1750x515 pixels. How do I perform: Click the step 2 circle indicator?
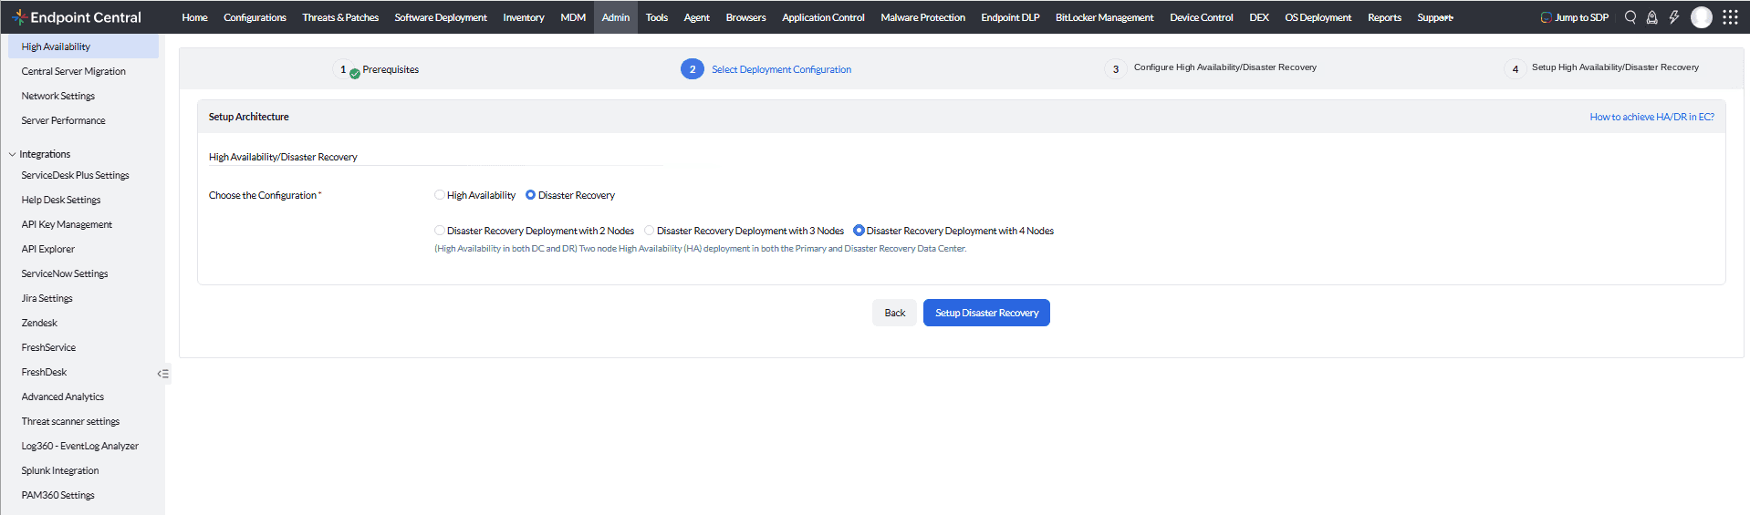(693, 69)
